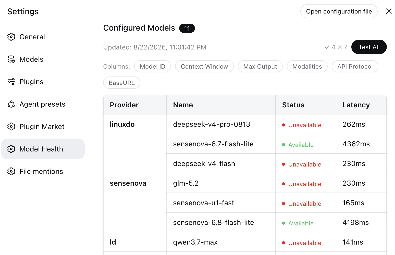The height and width of the screenshot is (255, 395).
Task: Toggle the Max Output column chip
Action: click(260, 66)
